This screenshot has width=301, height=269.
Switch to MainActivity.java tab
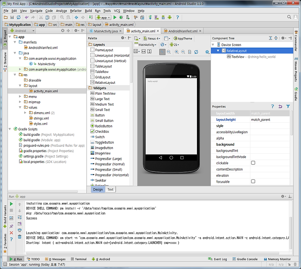106,31
